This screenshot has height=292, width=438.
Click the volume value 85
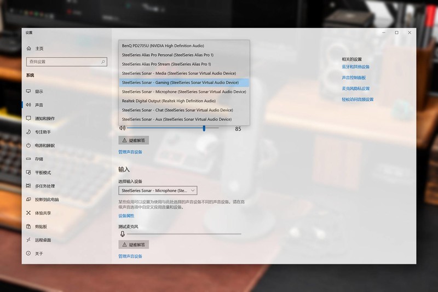coord(238,129)
